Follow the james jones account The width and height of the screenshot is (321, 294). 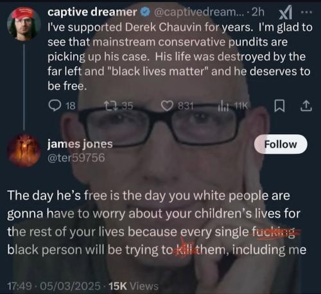tap(281, 144)
